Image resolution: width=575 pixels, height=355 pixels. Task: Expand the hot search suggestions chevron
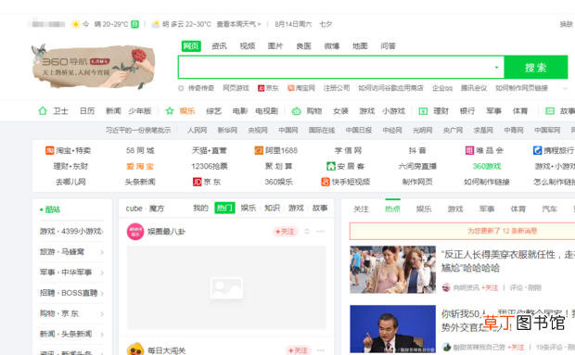pos(565,88)
